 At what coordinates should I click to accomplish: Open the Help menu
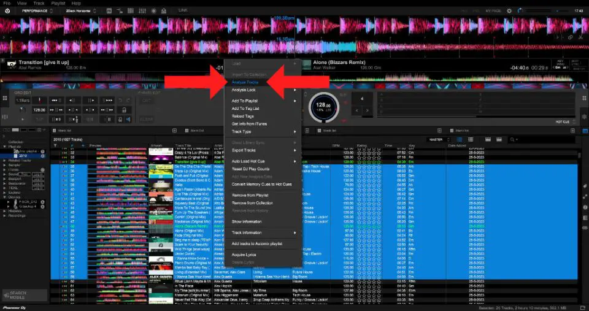[76, 3]
